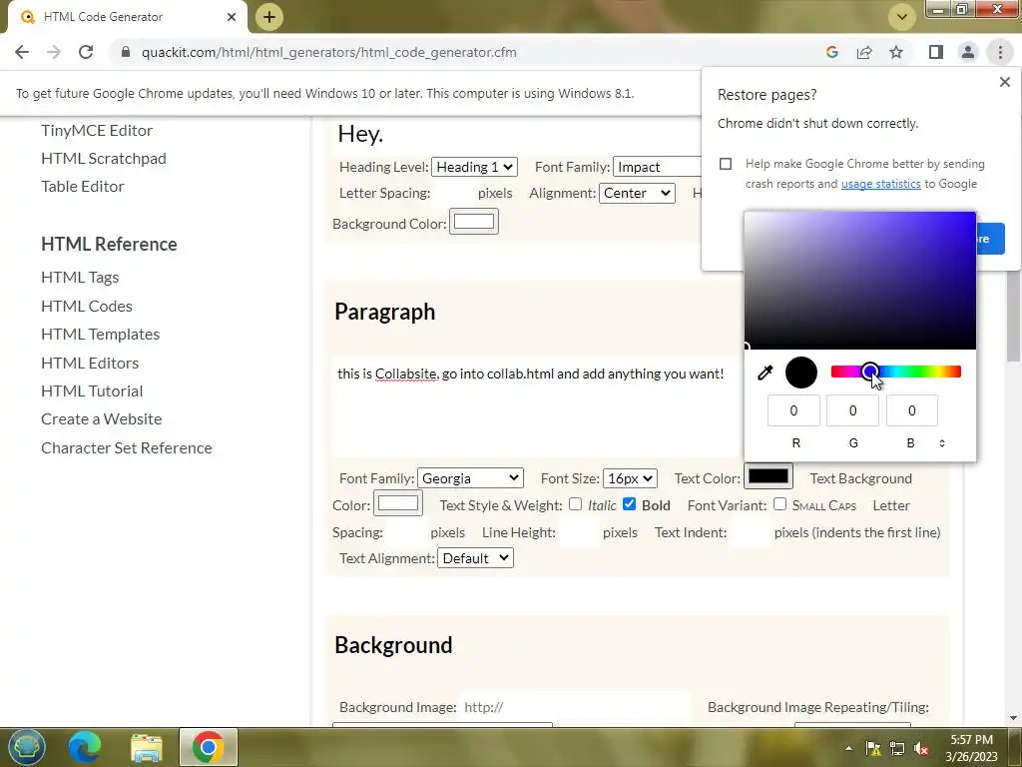Click the Chrome taskbar icon
Screen dimensions: 1022x767
click(208, 747)
